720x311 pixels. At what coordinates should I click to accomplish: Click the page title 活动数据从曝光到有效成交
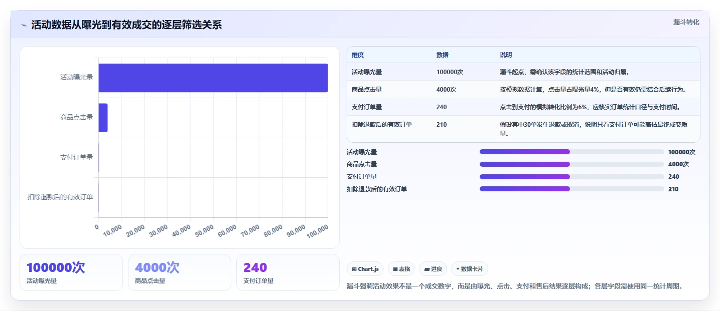coord(126,25)
